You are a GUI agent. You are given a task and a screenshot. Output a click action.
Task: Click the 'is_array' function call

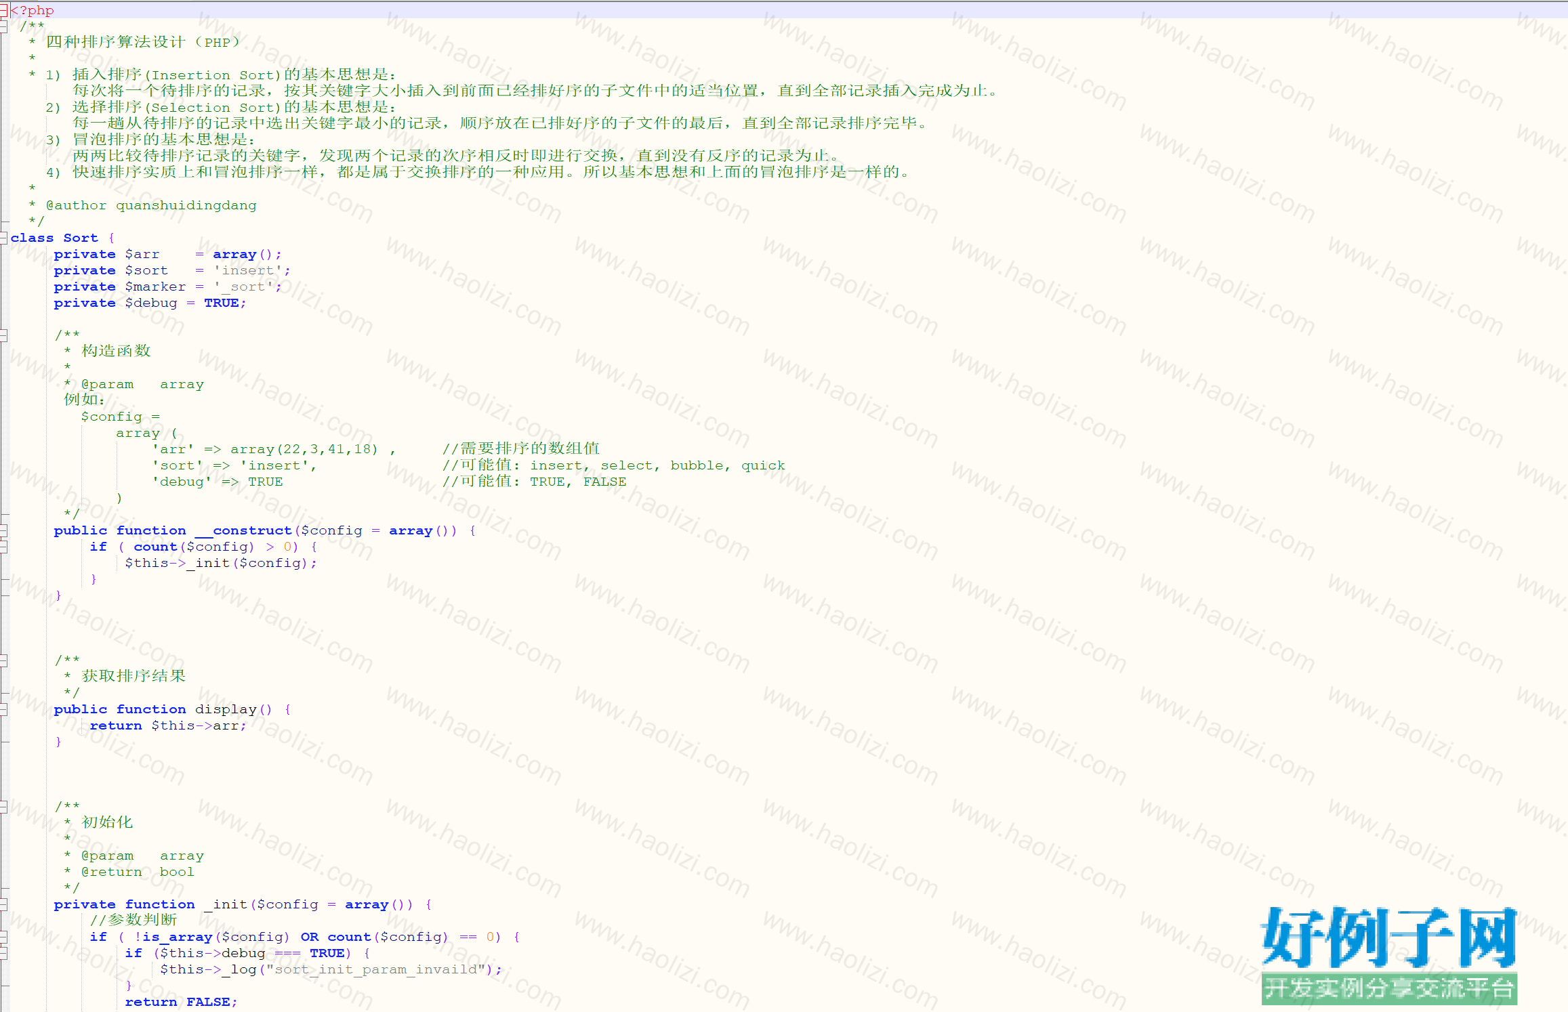pos(178,937)
